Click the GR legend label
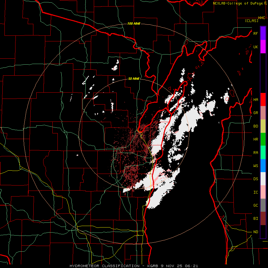Image resolution: width=268 pixels, height=268 pixels. click(x=255, y=113)
